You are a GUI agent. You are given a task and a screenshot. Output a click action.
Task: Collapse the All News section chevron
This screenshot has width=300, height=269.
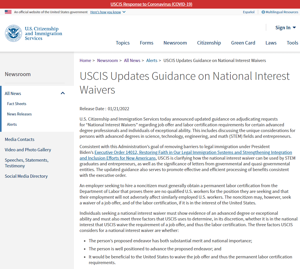tap(63, 93)
